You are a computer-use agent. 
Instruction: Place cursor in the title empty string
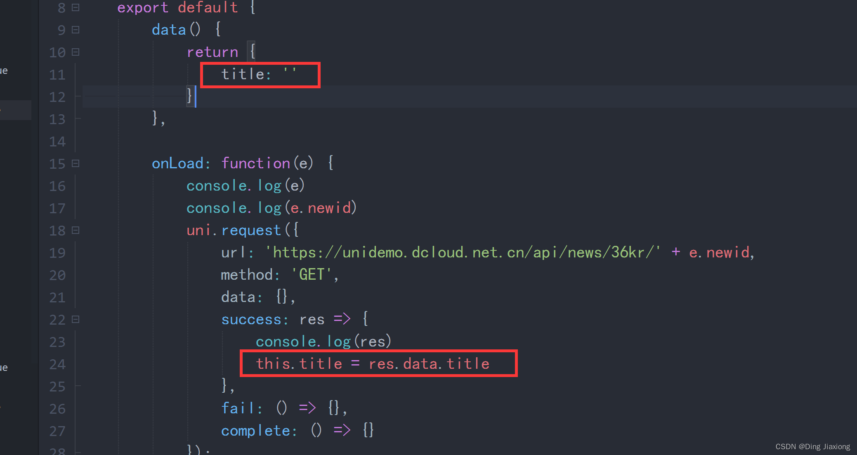point(290,74)
